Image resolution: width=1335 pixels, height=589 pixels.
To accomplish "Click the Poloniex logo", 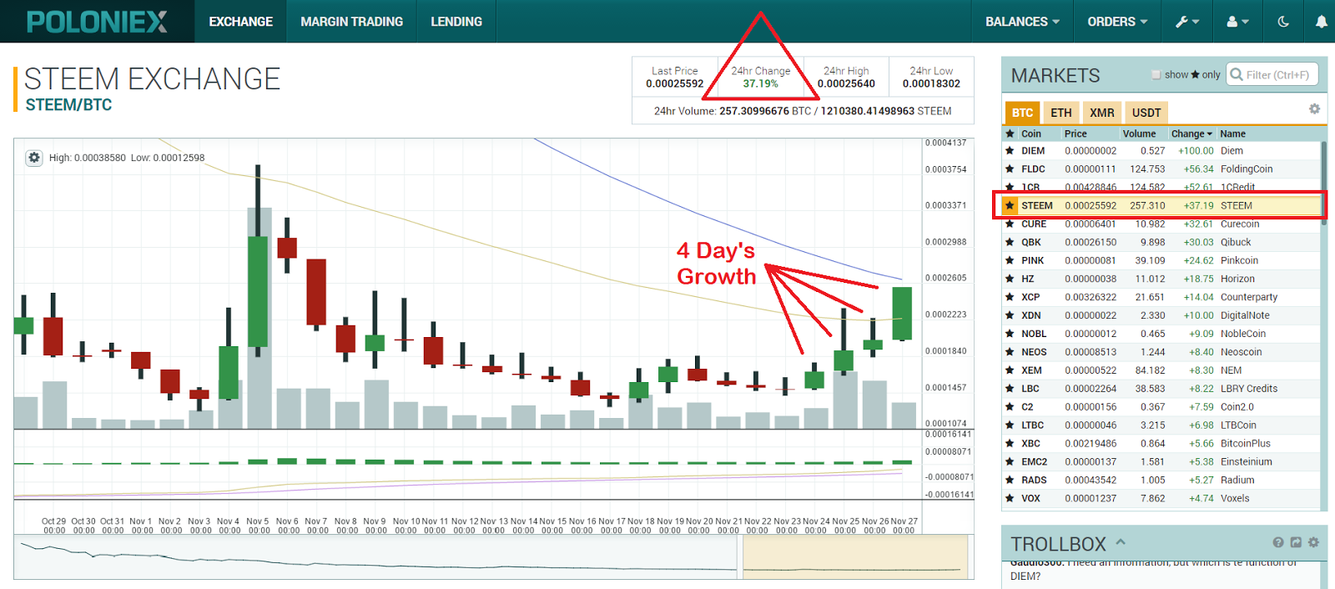I will click(97, 22).
